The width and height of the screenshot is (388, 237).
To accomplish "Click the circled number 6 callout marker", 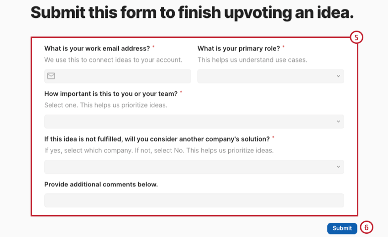I will click(367, 227).
